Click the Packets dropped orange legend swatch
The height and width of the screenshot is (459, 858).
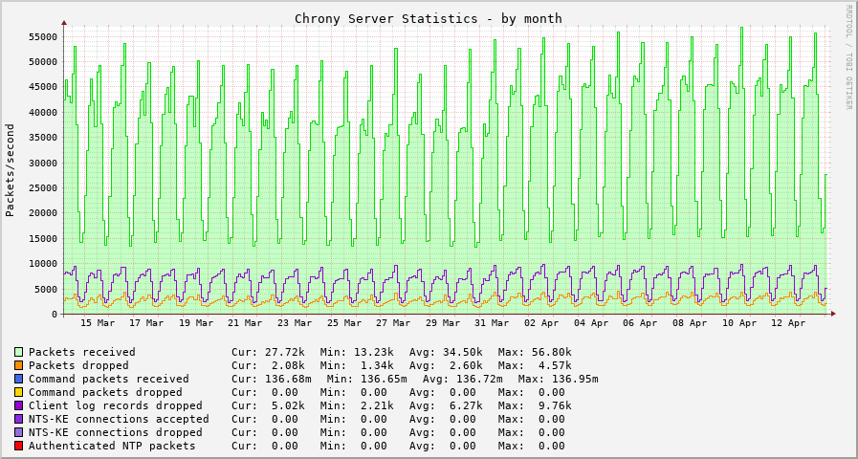(19, 365)
